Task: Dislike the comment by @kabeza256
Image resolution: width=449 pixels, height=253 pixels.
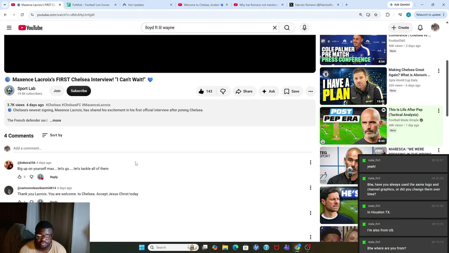Action: click(32, 177)
